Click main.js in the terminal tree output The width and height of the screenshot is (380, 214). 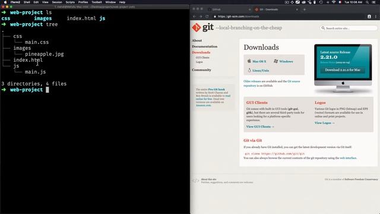(x=35, y=72)
